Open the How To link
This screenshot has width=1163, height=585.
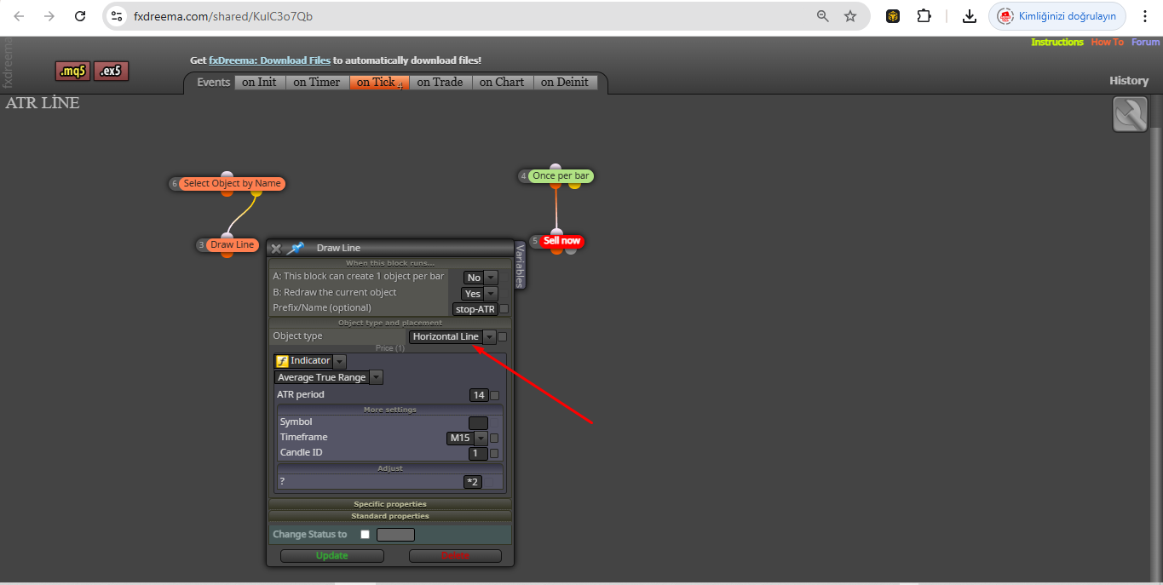pos(1108,42)
